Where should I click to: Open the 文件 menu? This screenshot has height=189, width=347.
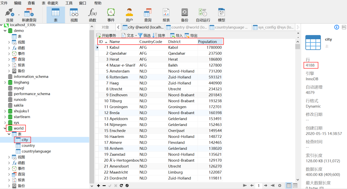pos(4,3)
